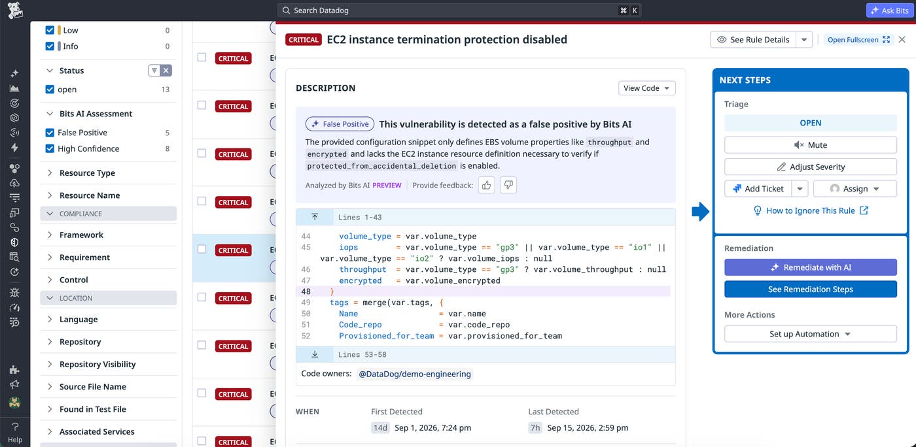Click the stacked filter lines sidebar icon
The image size is (916, 447).
click(x=14, y=197)
